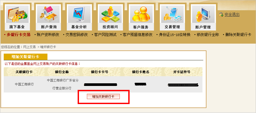Viewport: 256px width, 113px height.
Task: Select 客户预留信息修改 in the submenu
Action: 138,35
